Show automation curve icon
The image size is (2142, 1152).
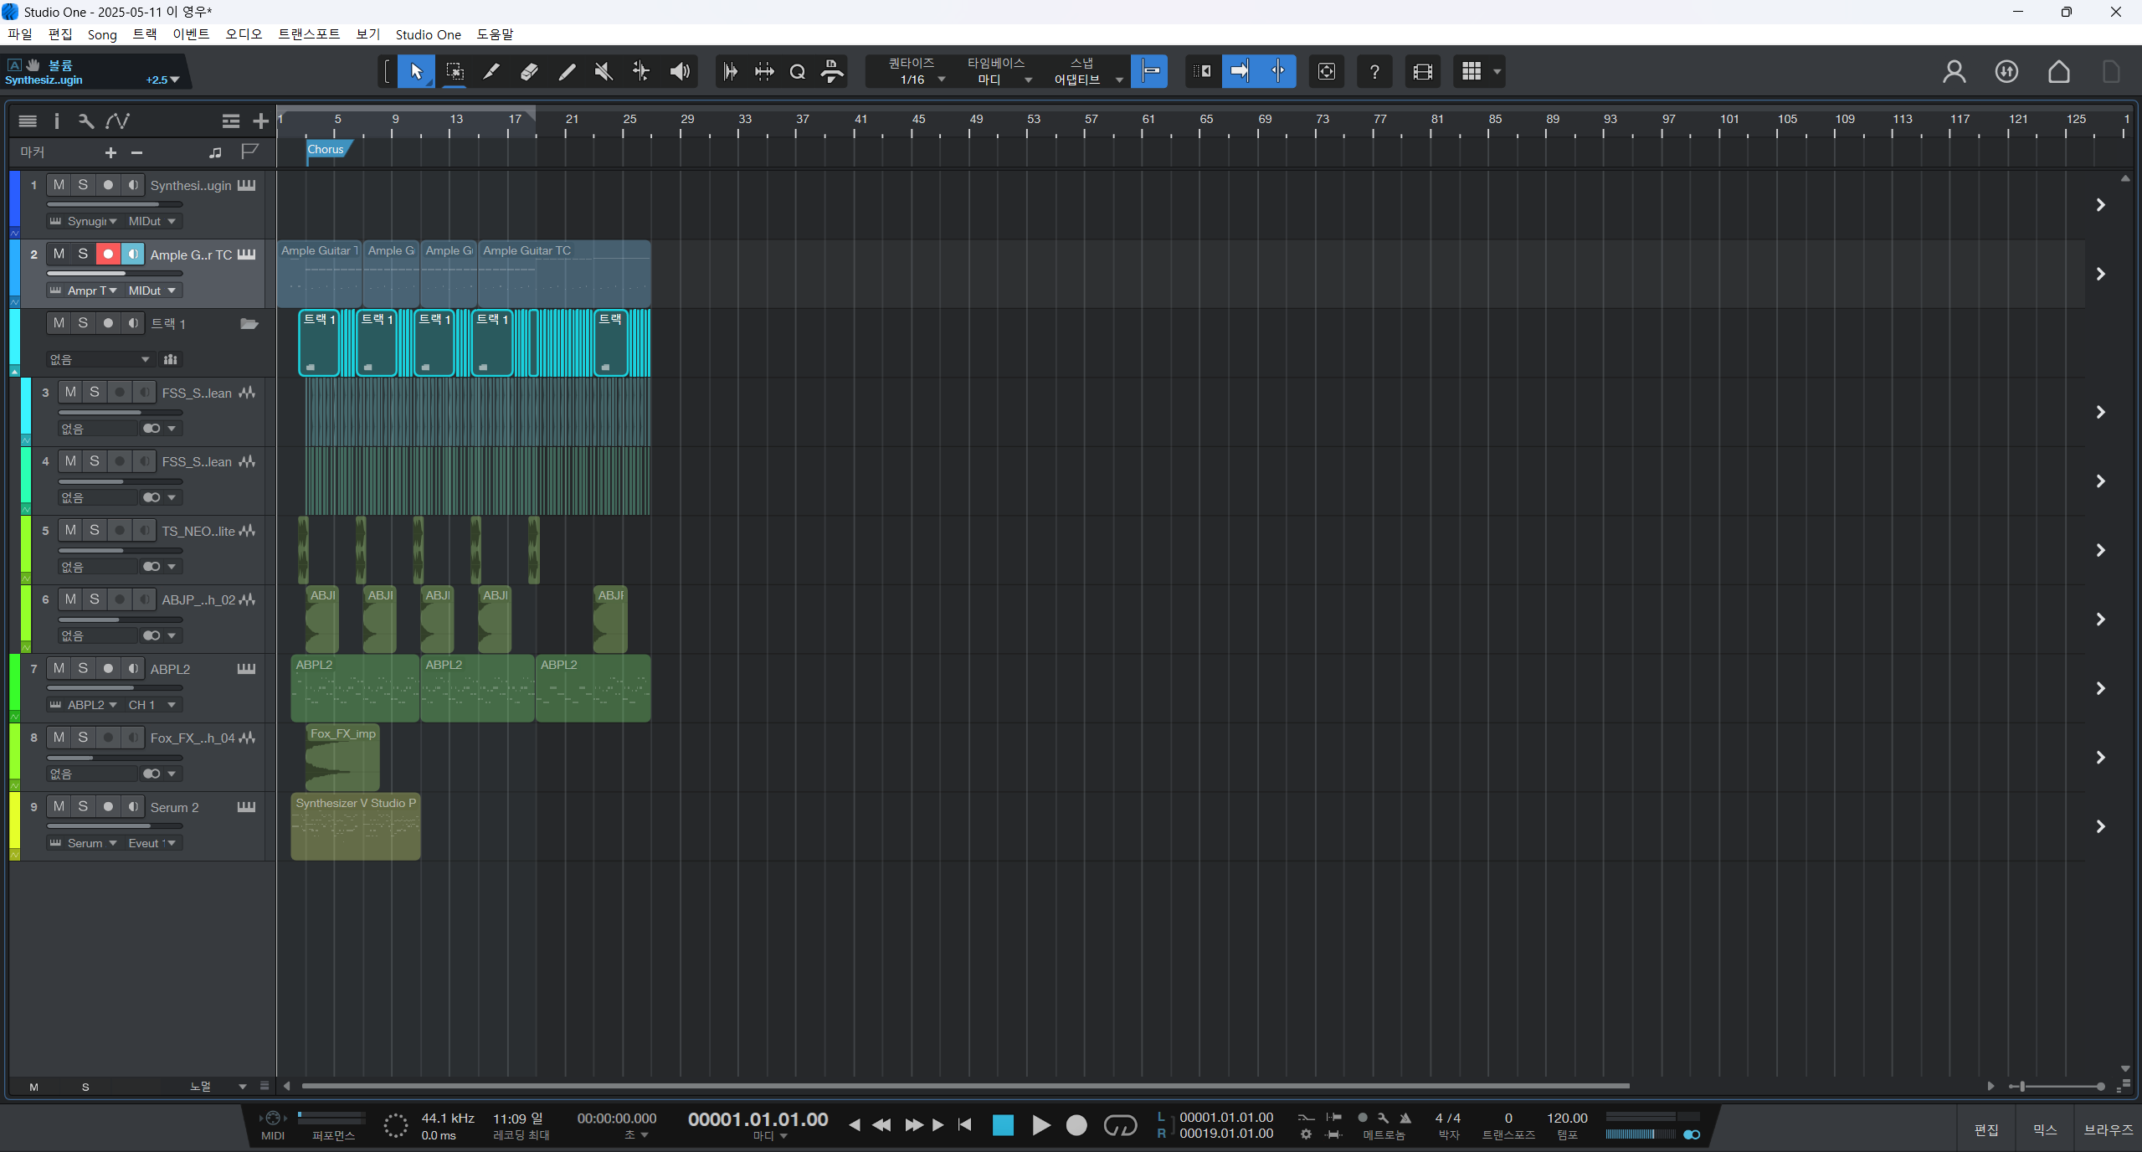[117, 121]
